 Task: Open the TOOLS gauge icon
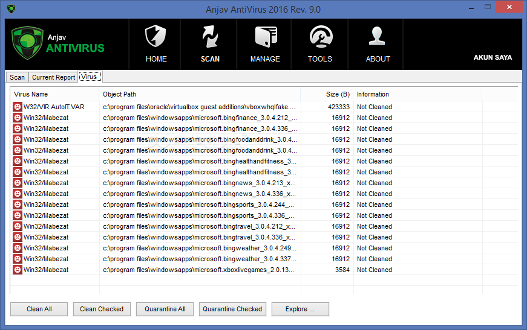321,36
